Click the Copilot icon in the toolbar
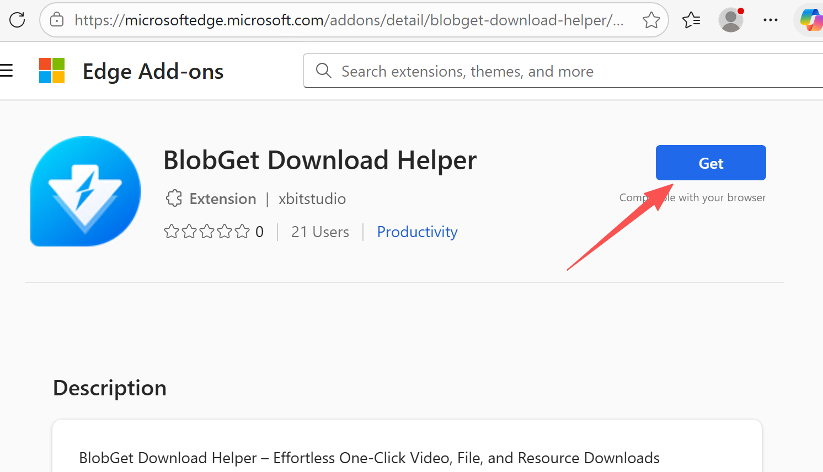 coord(811,20)
